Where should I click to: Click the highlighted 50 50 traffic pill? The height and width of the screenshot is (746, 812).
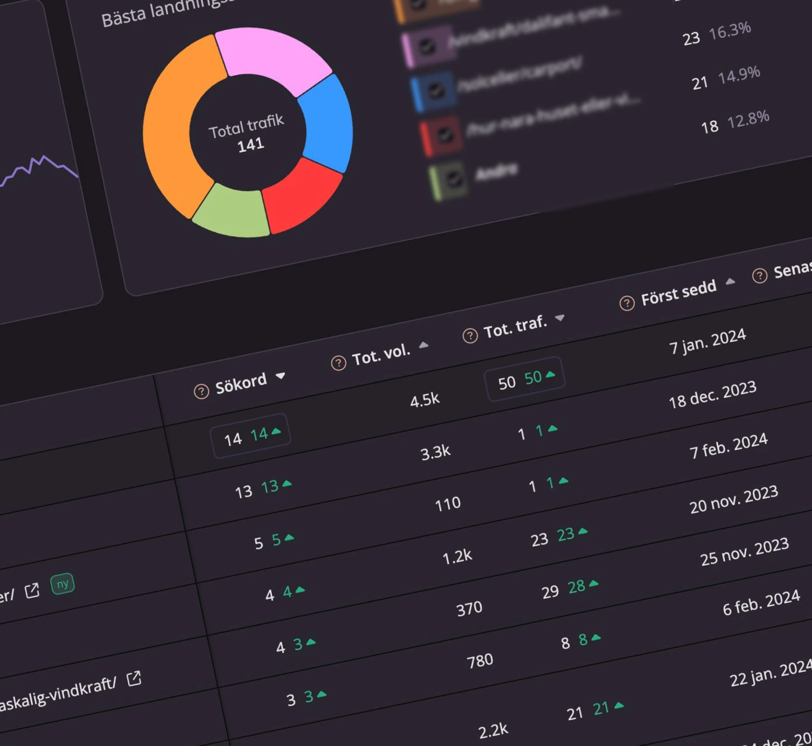[x=525, y=379]
